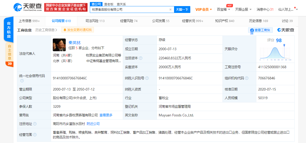
Task: Click 河南（共4家） region text
Action: 62,55
